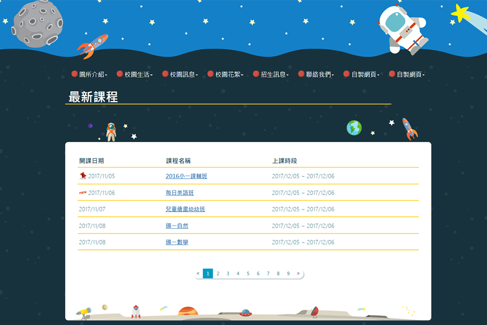Click the moon graphic in the header
This screenshot has height=325, width=487.
pyautogui.click(x=37, y=23)
